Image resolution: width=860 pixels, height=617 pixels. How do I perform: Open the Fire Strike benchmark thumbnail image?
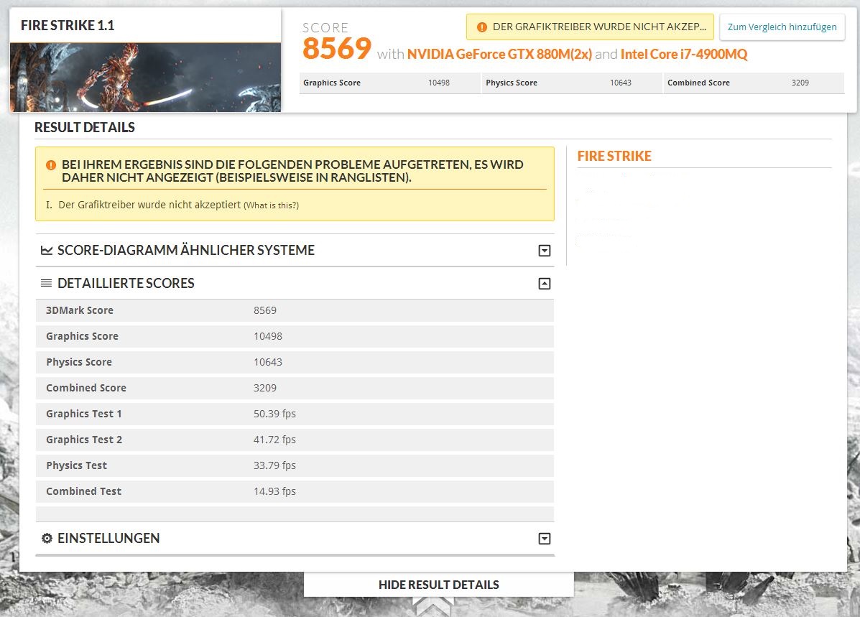tap(145, 77)
